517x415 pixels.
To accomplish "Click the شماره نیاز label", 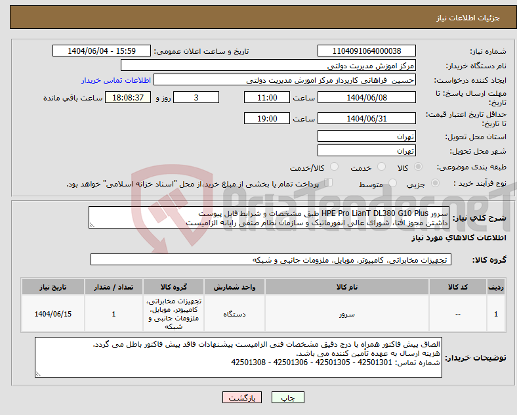I will pos(488,51).
